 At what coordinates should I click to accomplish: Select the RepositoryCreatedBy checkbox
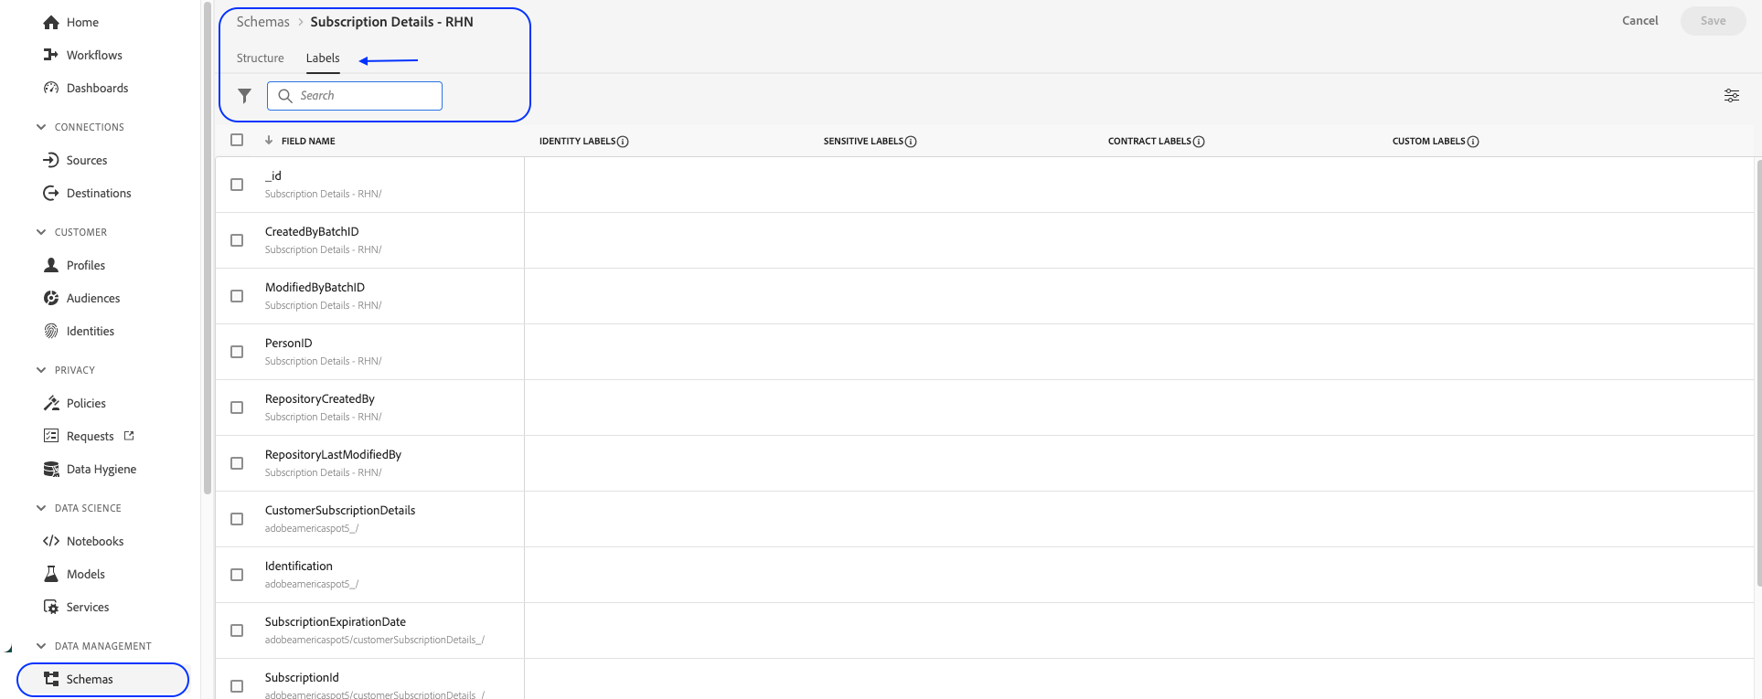[x=237, y=408]
